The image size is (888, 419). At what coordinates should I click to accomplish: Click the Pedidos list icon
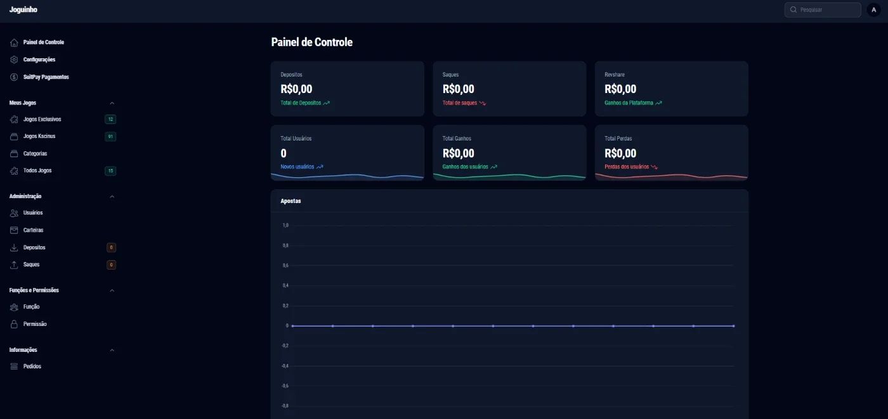pos(14,366)
